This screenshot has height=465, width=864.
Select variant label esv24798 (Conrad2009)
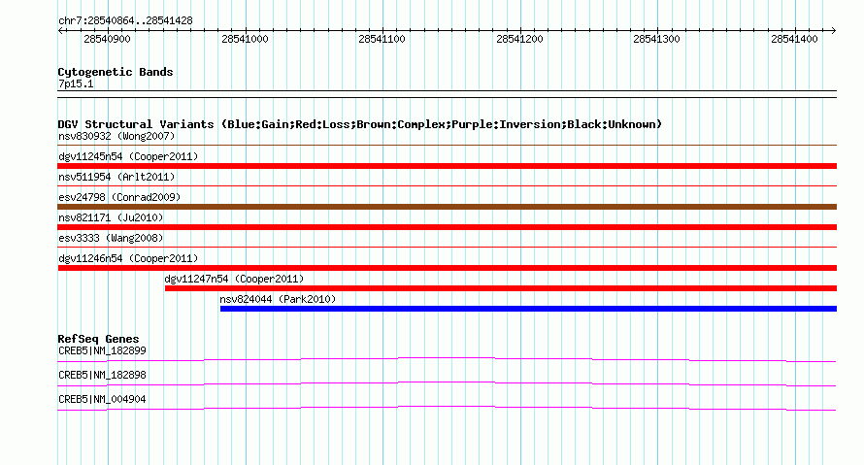pyautogui.click(x=119, y=197)
